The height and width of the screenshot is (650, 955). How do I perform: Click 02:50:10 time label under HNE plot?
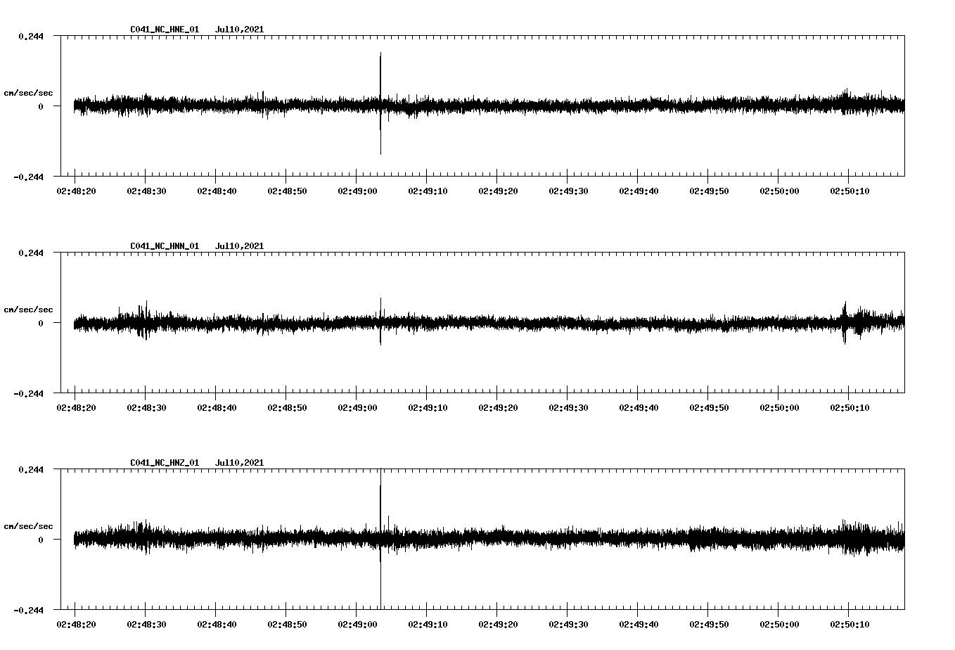[850, 191]
